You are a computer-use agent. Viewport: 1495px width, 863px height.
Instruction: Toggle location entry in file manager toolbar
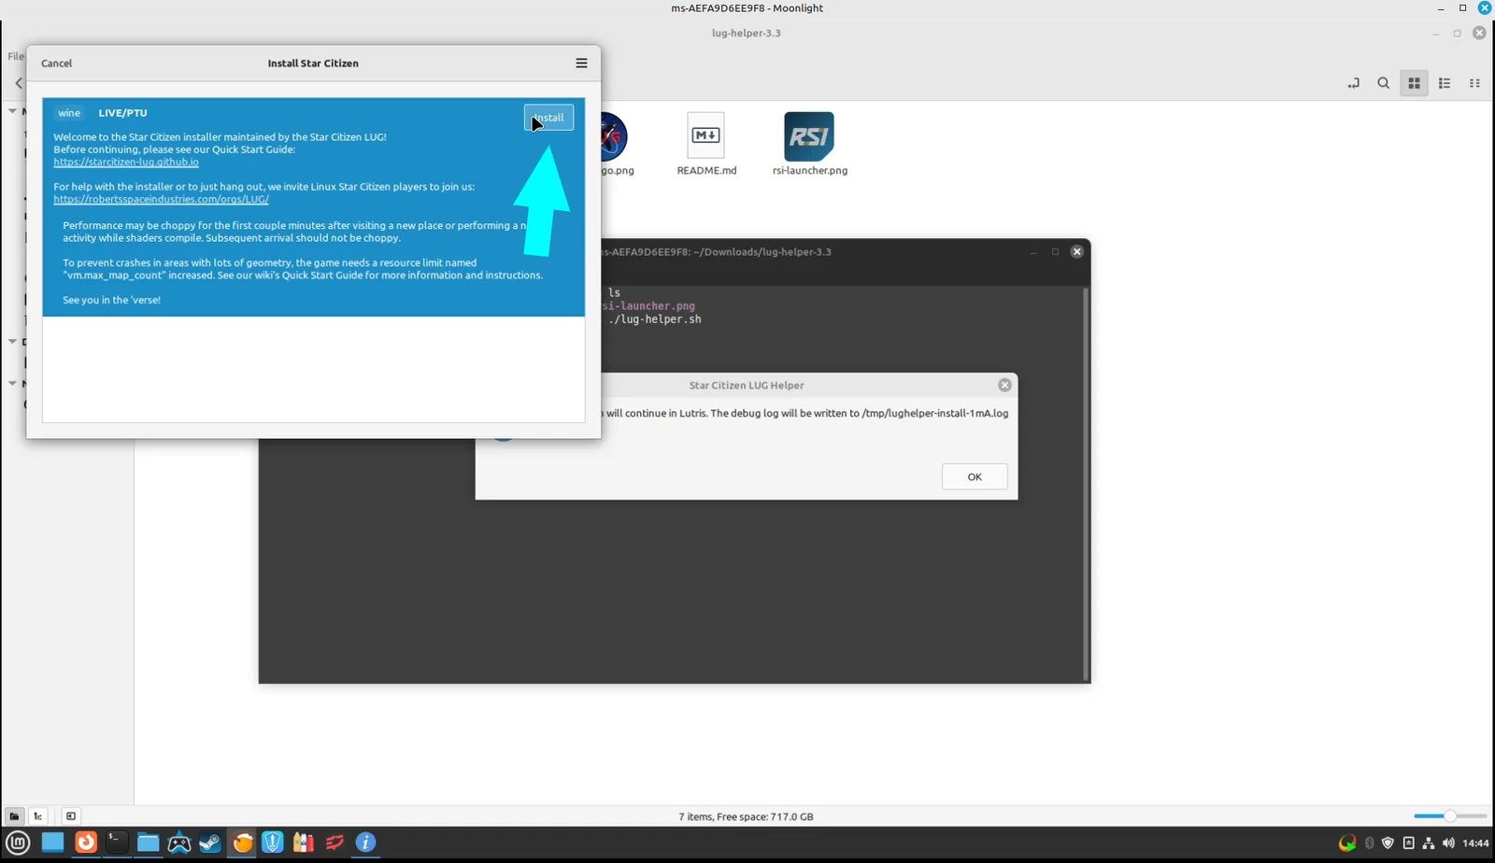(x=1353, y=83)
